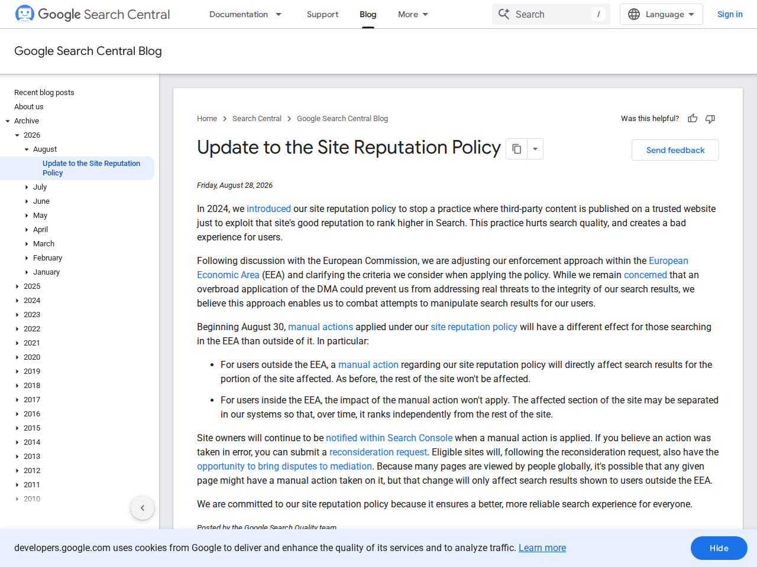Open the 'reconsideration request' link
This screenshot has height=567, width=757.
point(378,452)
